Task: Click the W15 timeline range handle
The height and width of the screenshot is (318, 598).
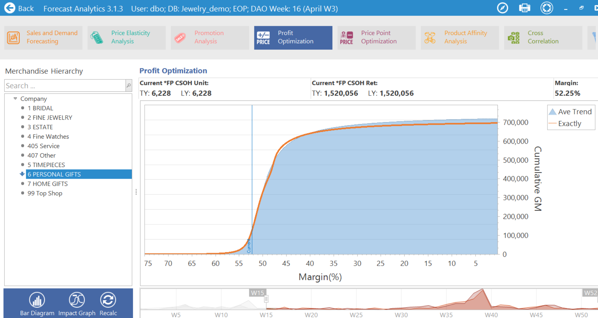Action: (266, 298)
